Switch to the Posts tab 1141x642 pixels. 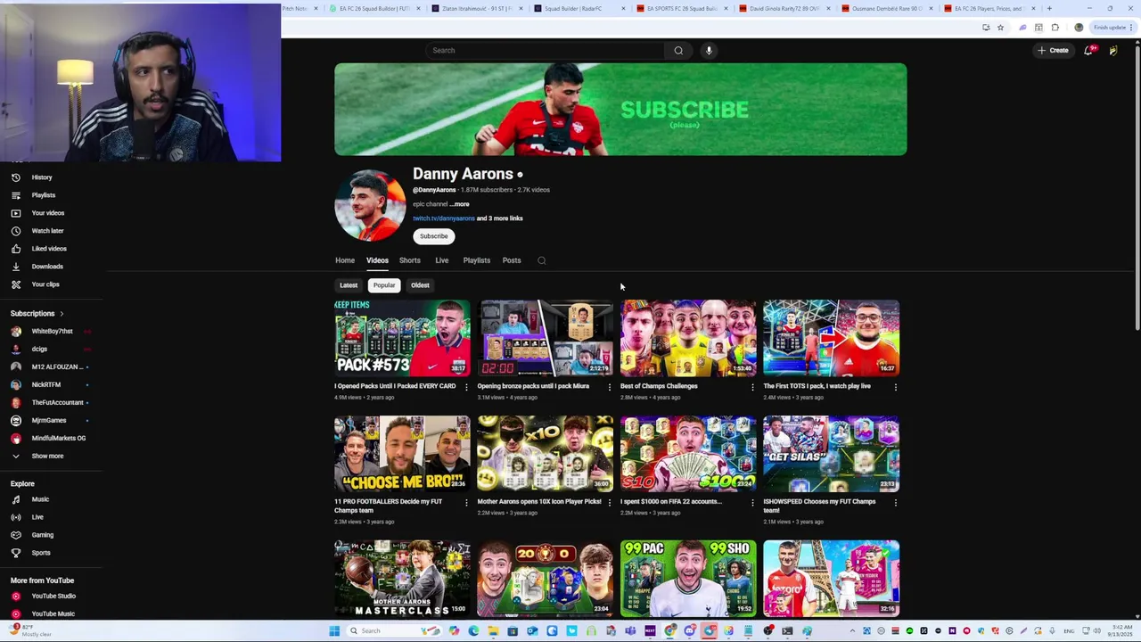tap(511, 260)
